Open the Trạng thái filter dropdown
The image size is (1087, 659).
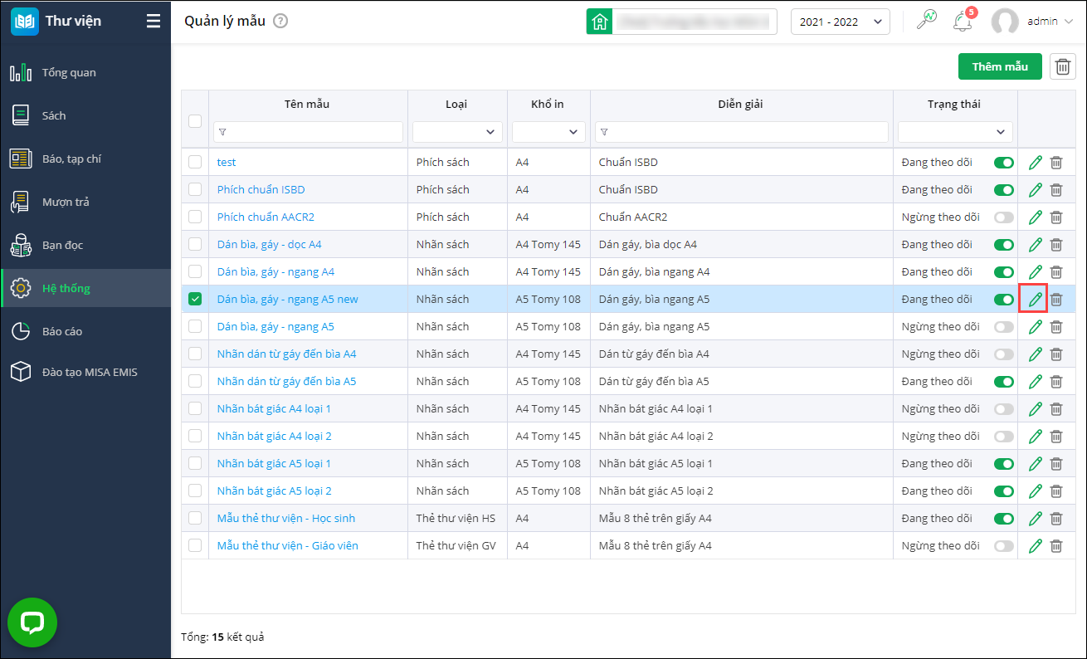(x=955, y=132)
